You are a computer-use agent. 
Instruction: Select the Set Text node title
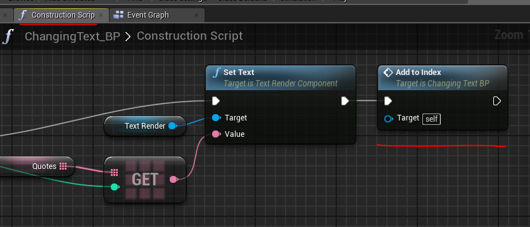coord(239,73)
